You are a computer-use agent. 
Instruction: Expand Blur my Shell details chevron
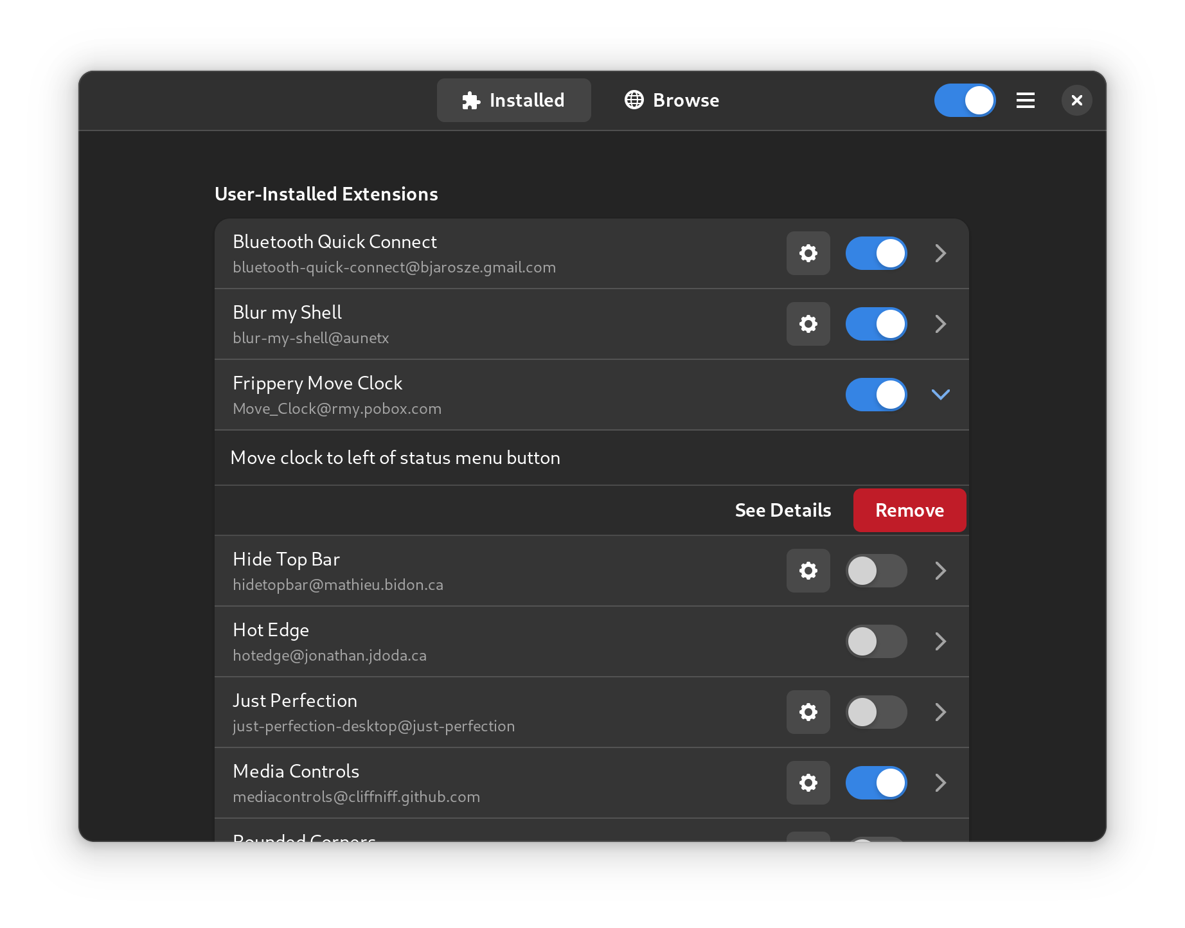pos(940,324)
